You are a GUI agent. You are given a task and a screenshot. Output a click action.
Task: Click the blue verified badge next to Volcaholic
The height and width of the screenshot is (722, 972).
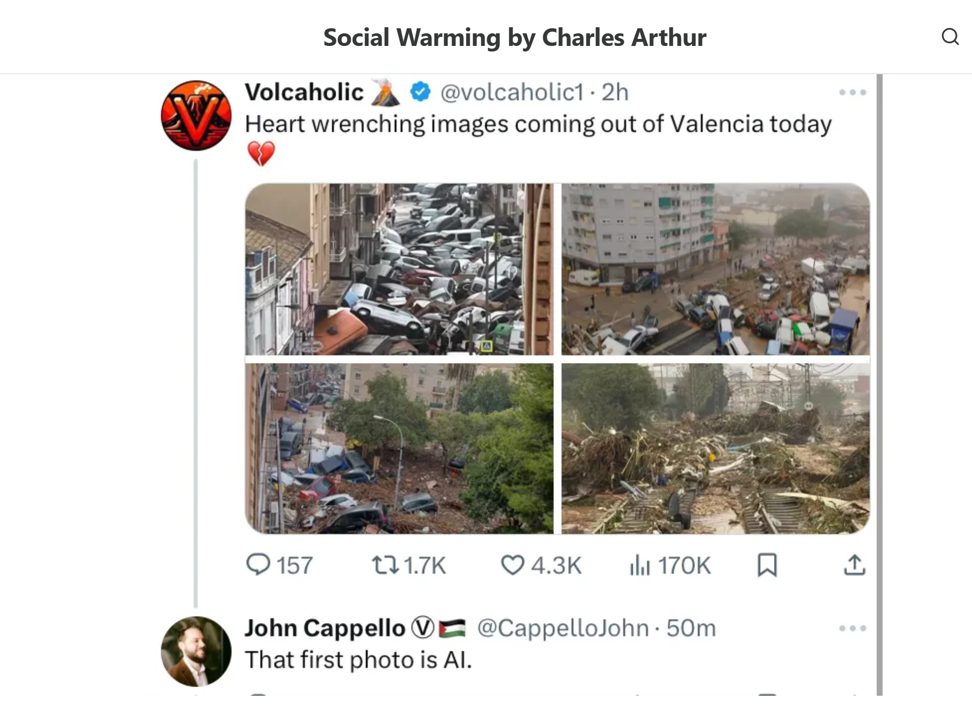(x=420, y=92)
